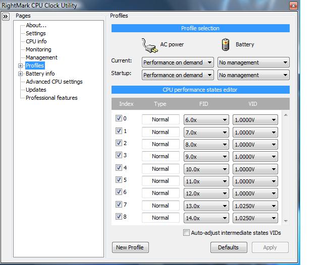Open Advanced CPU settings page
The width and height of the screenshot is (323, 265).
click(x=54, y=82)
